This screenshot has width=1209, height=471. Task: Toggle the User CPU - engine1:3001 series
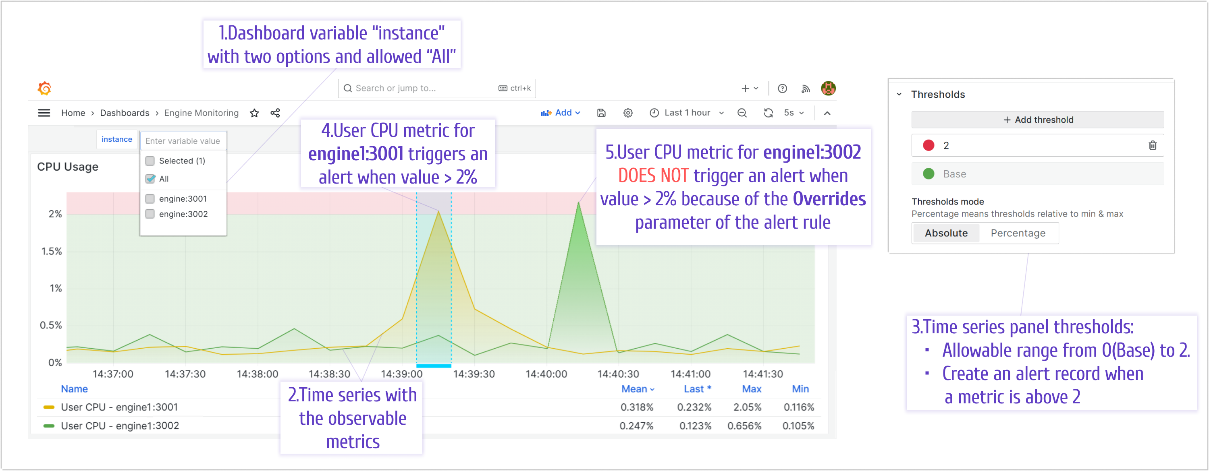tap(120, 408)
